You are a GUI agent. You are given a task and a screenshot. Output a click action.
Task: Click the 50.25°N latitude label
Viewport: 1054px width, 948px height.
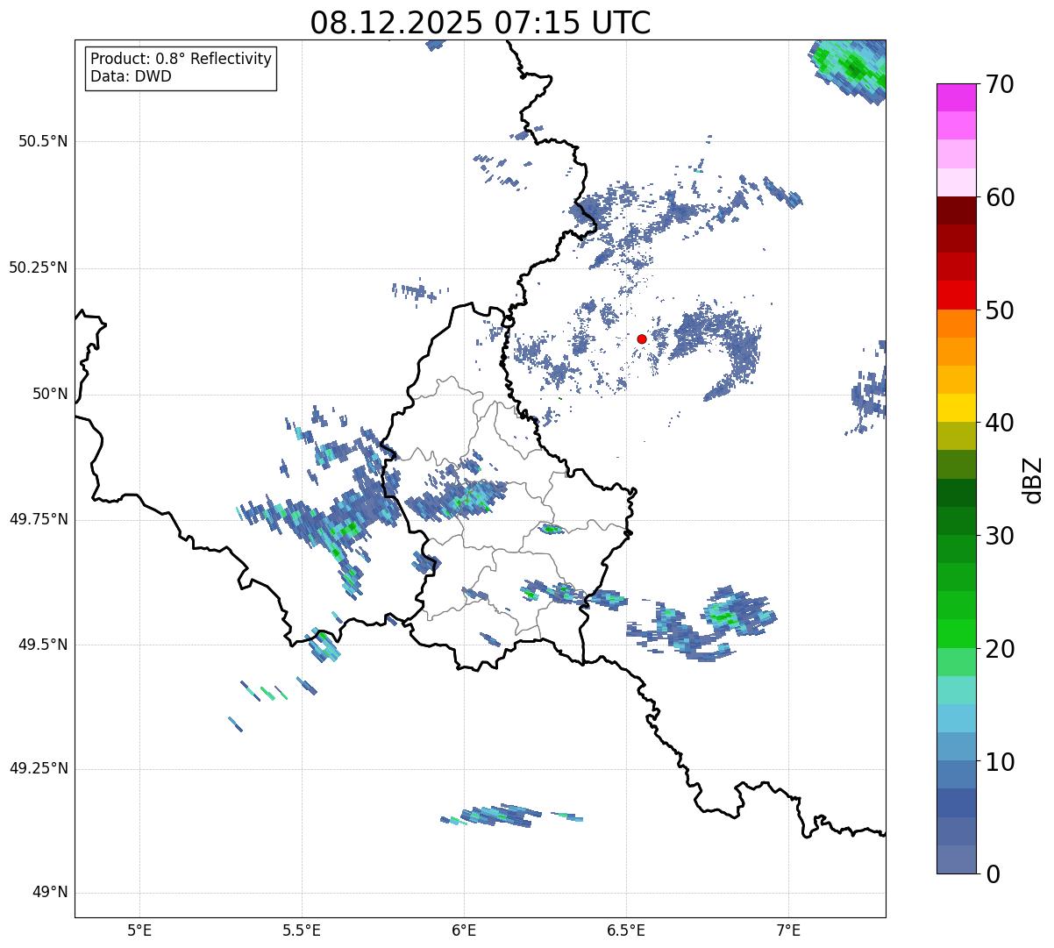pyautogui.click(x=38, y=267)
